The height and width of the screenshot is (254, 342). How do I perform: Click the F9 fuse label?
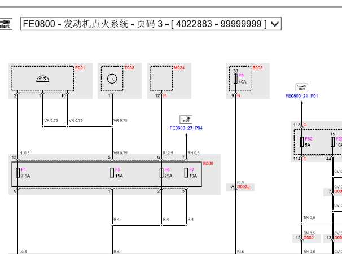(241, 76)
